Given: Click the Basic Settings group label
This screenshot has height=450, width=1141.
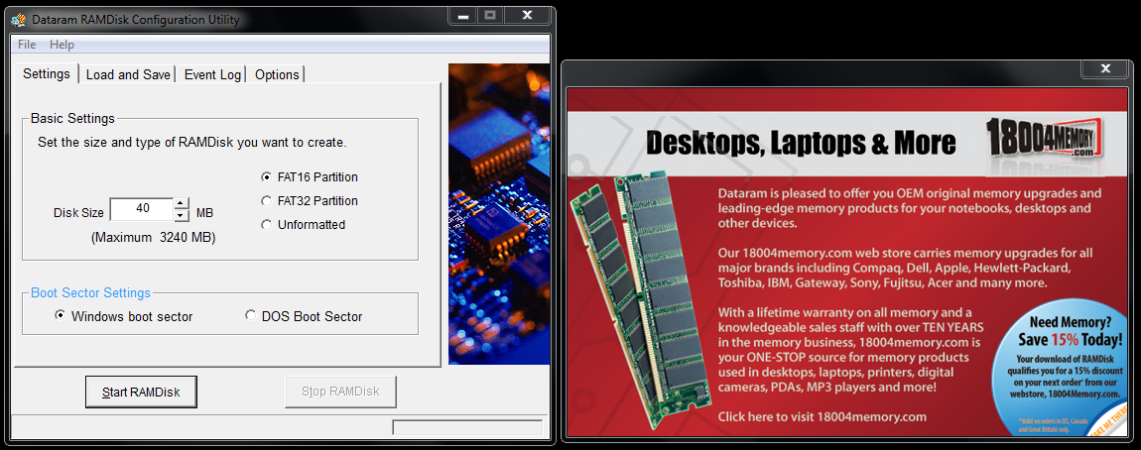Looking at the screenshot, I should tap(72, 119).
